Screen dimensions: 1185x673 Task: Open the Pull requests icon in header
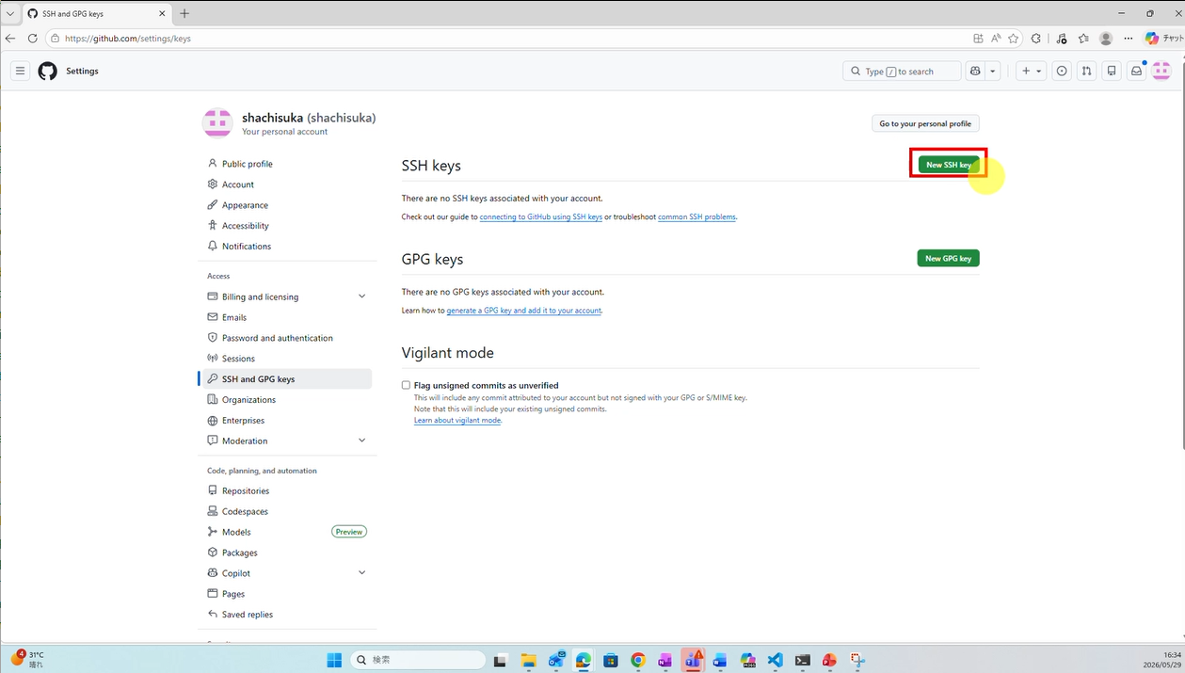(x=1086, y=71)
